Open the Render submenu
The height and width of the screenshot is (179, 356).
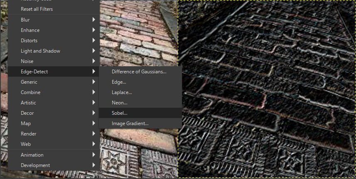coord(28,134)
